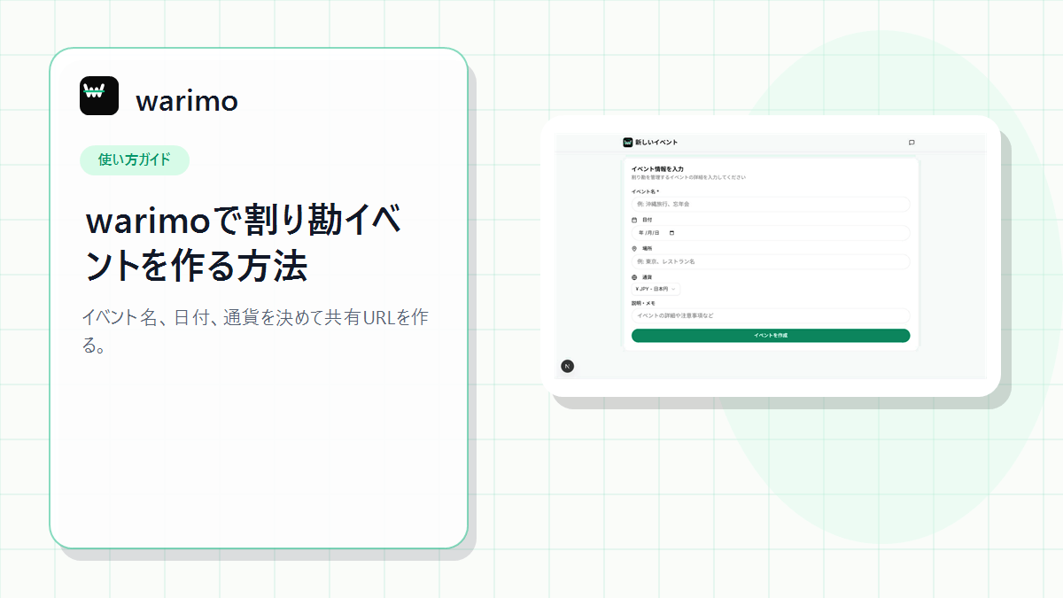The width and height of the screenshot is (1063, 598).
Task: Click the description text about 共有URLを作る
Action: click(x=257, y=330)
